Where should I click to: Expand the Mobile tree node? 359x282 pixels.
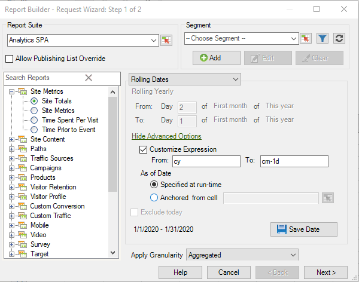point(11,226)
